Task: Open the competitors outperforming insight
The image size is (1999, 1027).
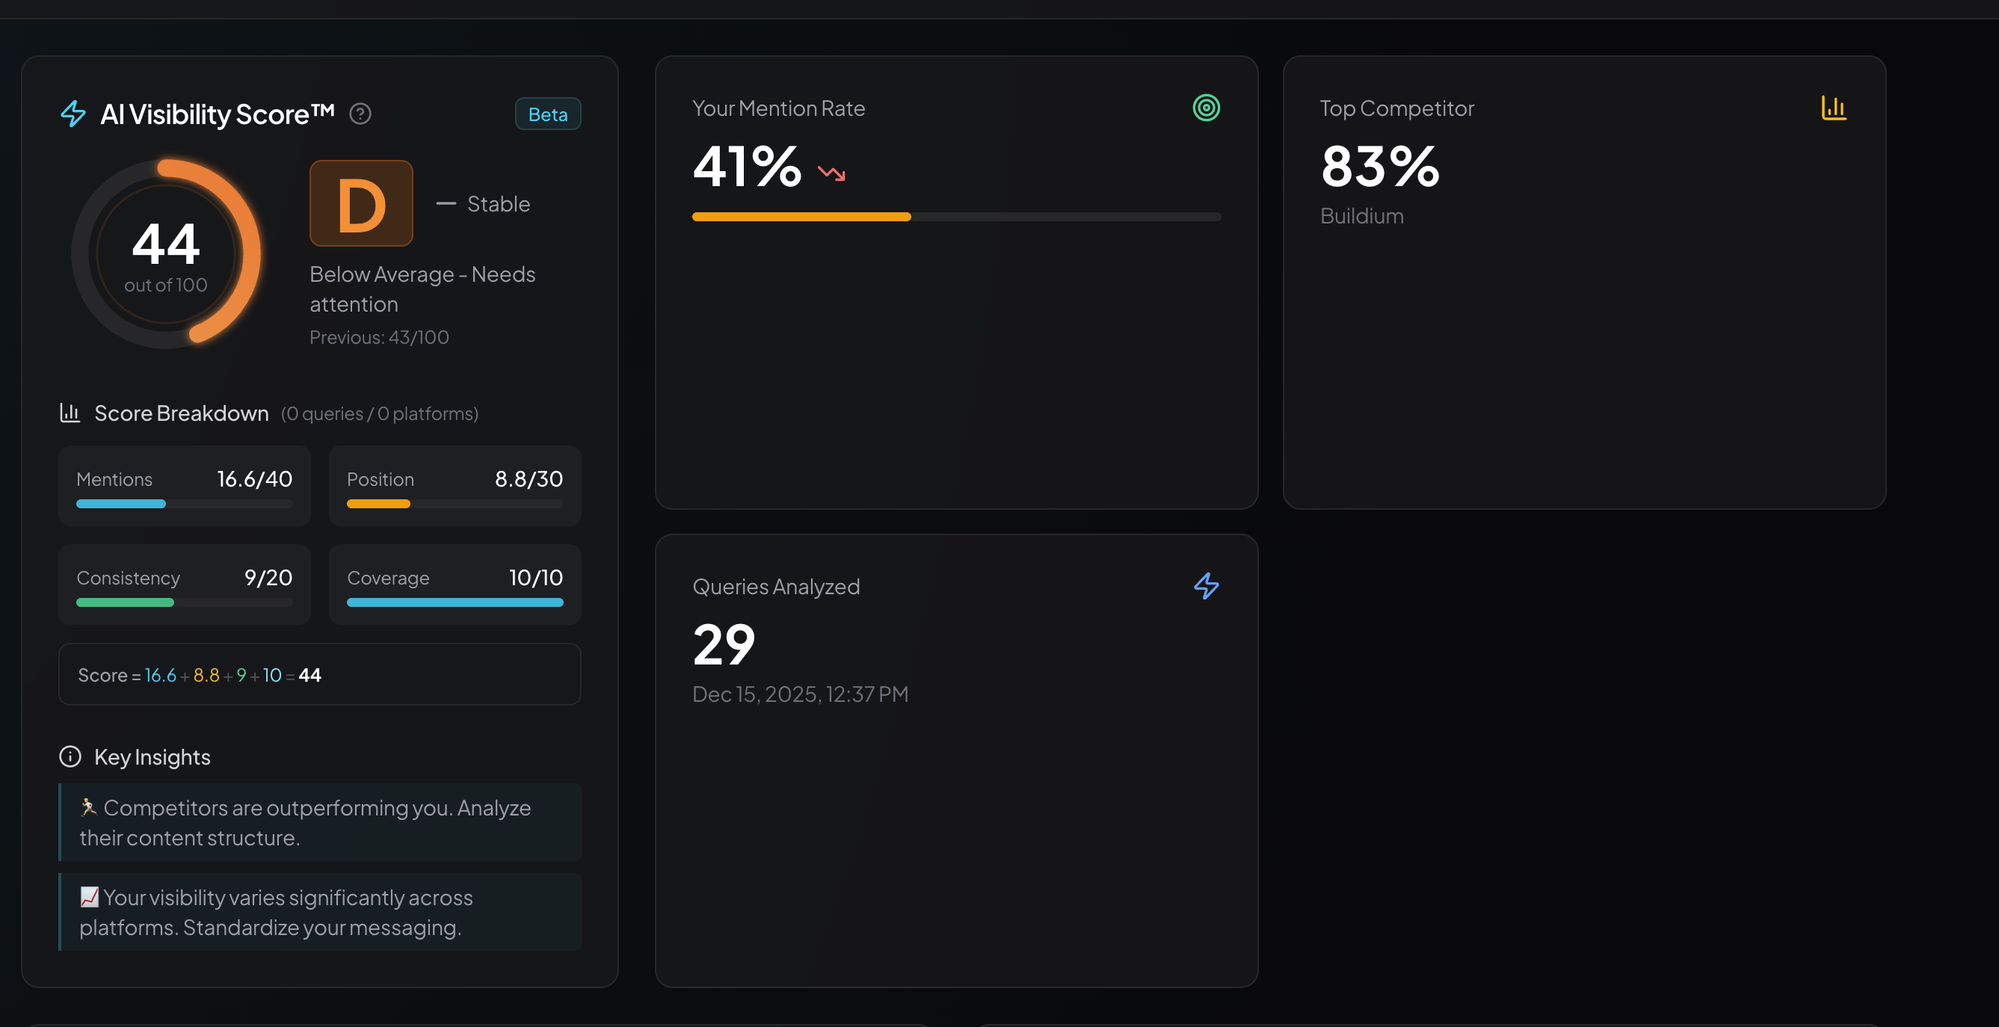Action: [x=320, y=822]
